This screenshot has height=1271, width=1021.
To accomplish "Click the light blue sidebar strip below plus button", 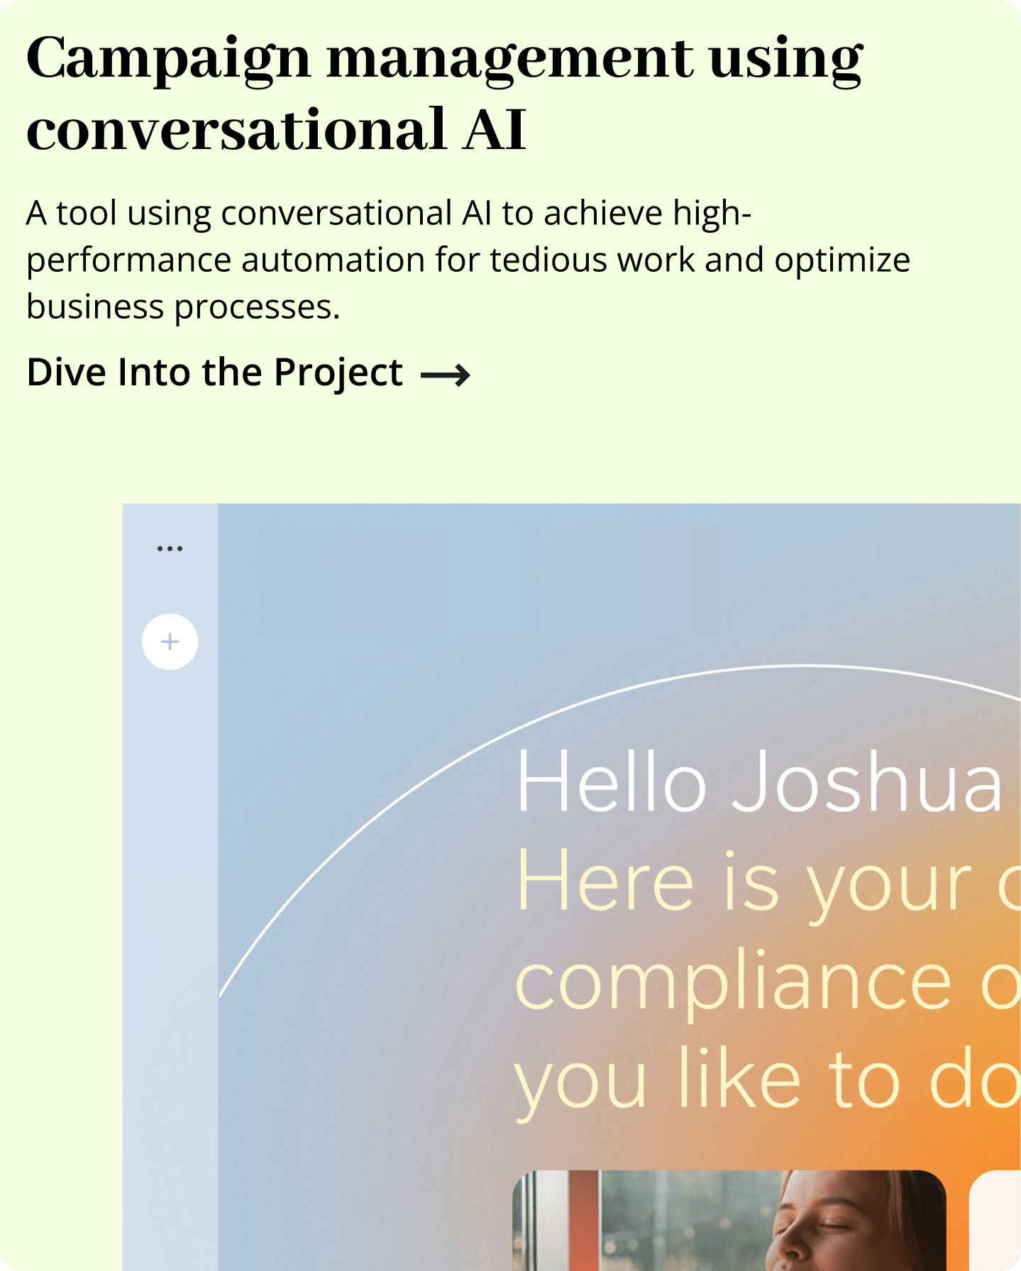I will (170, 923).
